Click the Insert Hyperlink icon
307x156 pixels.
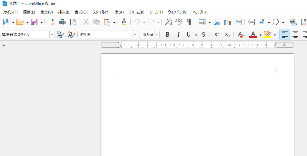click(293, 22)
